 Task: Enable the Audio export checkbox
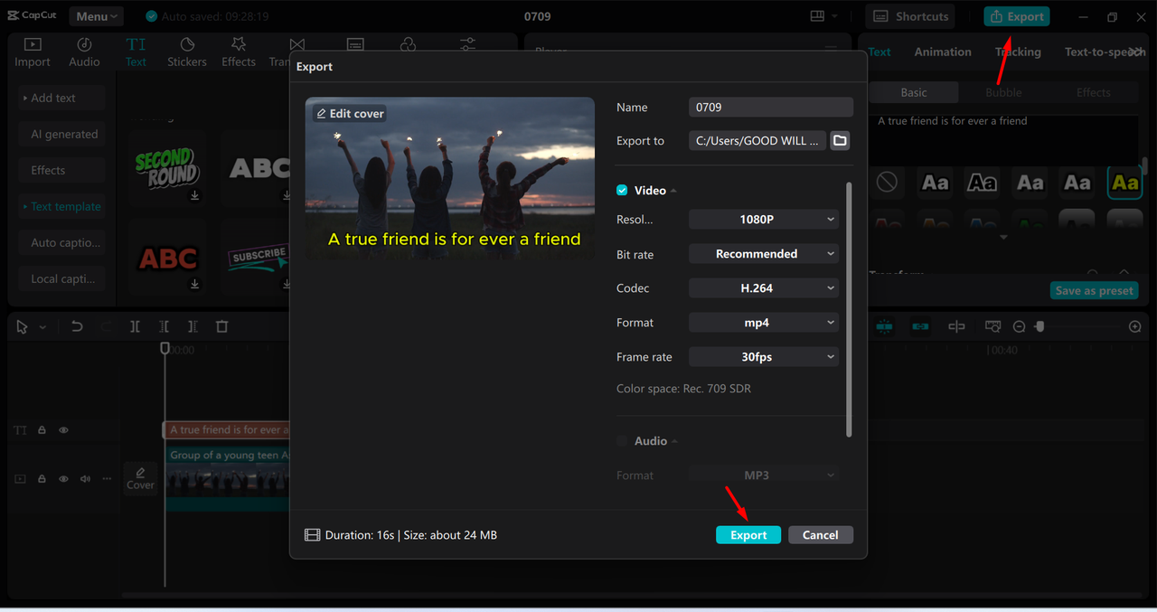(622, 441)
